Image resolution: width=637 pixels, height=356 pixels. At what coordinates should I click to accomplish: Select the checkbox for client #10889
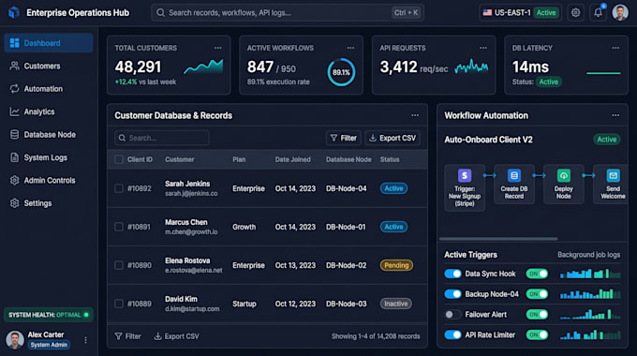click(119, 304)
